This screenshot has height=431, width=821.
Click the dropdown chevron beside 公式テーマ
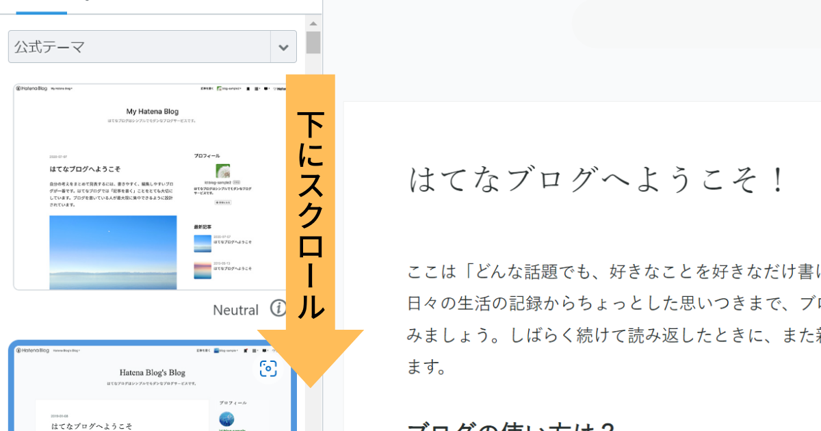(x=283, y=47)
